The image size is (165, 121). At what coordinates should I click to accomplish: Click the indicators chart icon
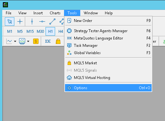click(22, 41)
